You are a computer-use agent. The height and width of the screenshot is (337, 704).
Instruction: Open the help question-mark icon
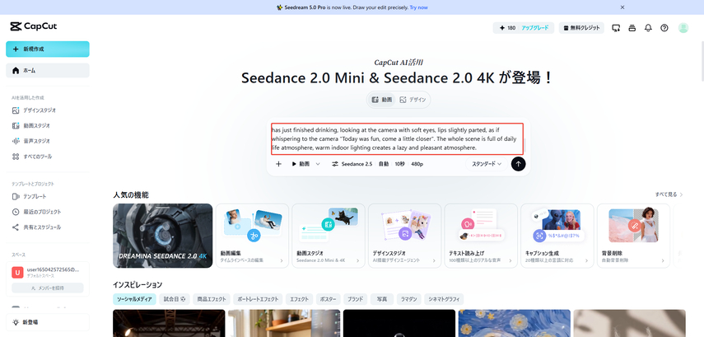[664, 28]
